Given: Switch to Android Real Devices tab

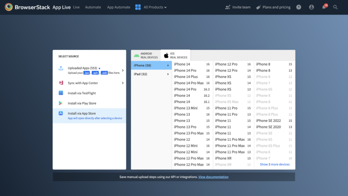Looking at the screenshot, I should 146,55.
